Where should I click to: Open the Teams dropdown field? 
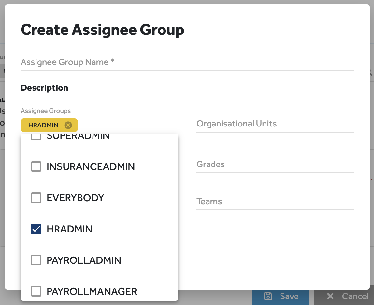tap(275, 201)
